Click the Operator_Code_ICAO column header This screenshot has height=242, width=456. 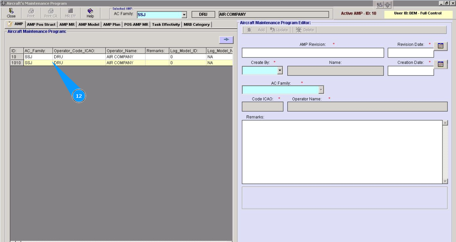(x=79, y=51)
